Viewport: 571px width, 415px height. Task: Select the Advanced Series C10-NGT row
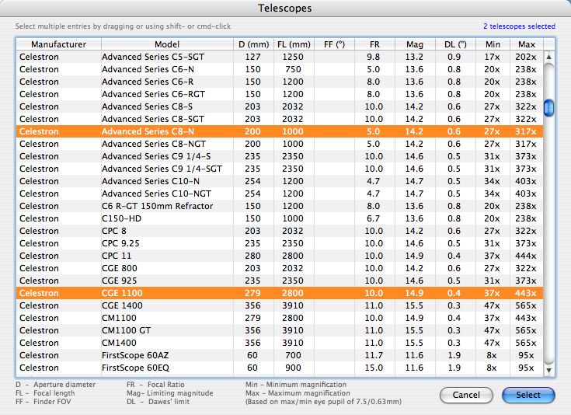pos(280,194)
